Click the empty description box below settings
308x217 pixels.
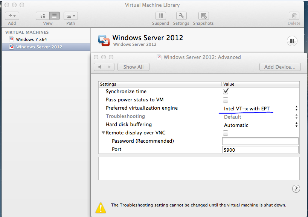(x=199, y=169)
